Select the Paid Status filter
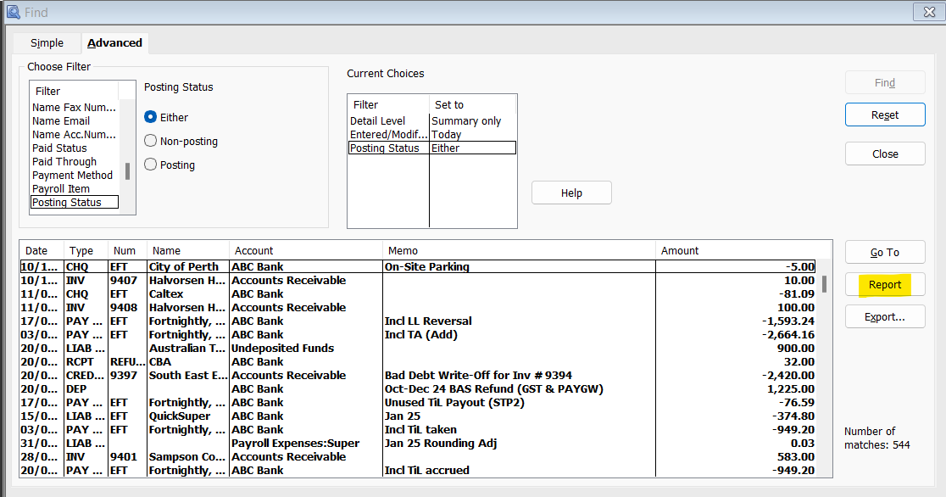The image size is (946, 497). coord(75,148)
